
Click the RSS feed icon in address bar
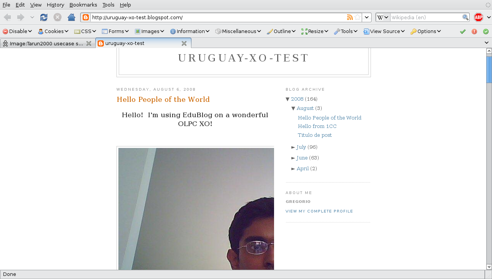[349, 17]
